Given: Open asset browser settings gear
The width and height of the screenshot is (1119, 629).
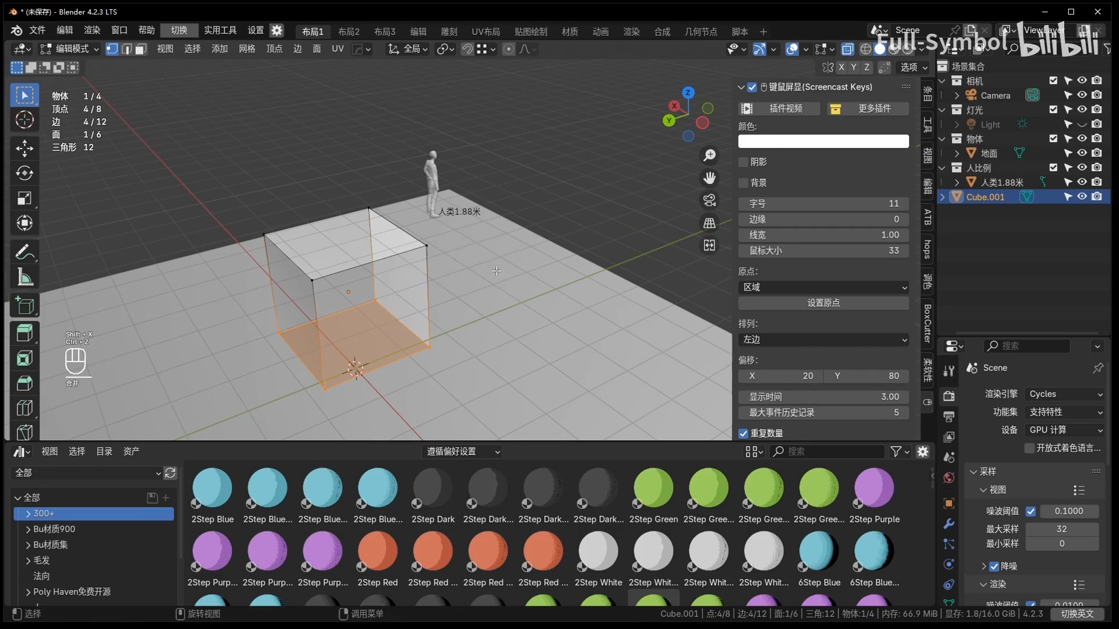Looking at the screenshot, I should [x=923, y=451].
